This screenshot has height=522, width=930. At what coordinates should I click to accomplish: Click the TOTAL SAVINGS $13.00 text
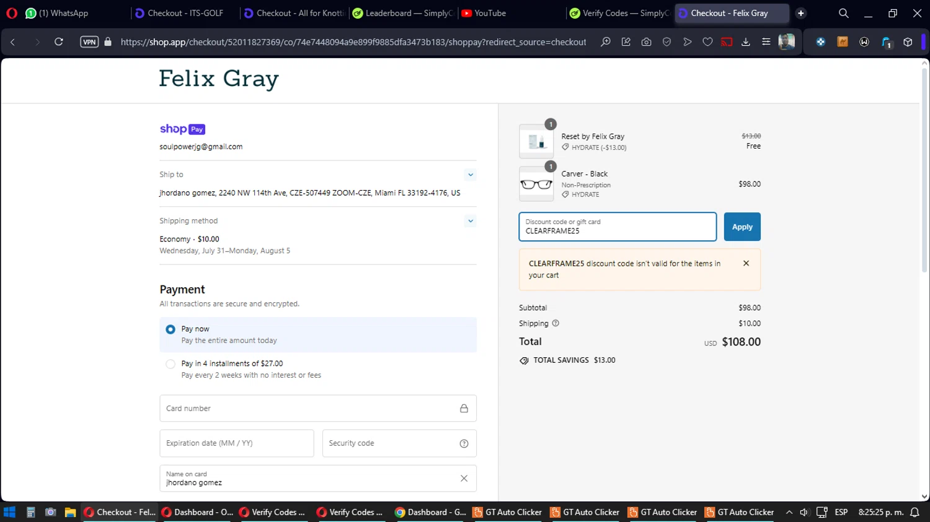574,360
